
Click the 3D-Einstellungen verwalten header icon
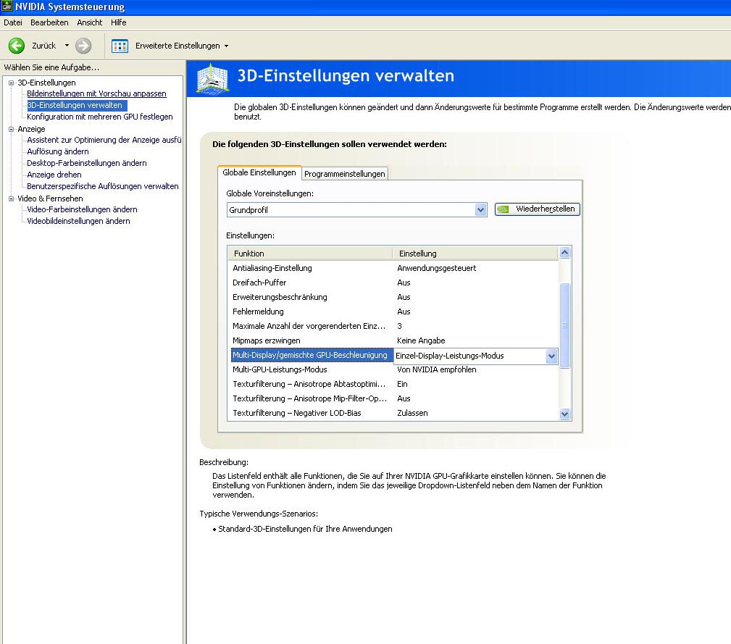tap(212, 78)
